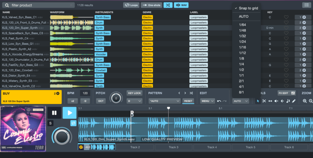Toggle Snap to grid checkmark option

coord(246,8)
